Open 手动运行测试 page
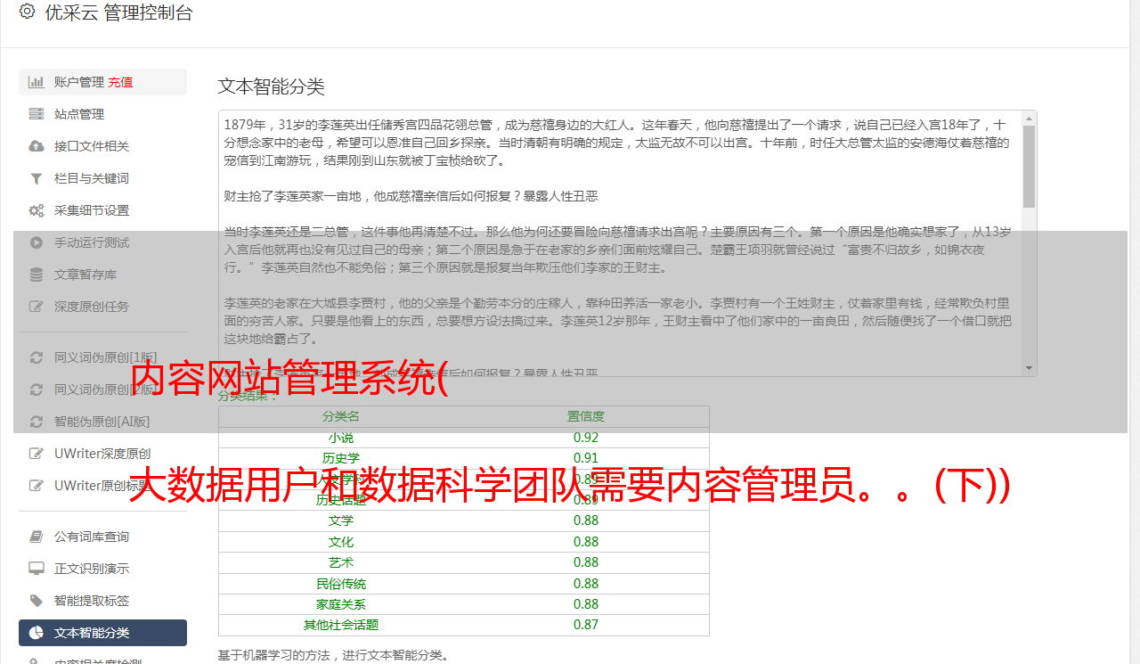Image resolution: width=1140 pixels, height=664 pixels. [x=102, y=242]
